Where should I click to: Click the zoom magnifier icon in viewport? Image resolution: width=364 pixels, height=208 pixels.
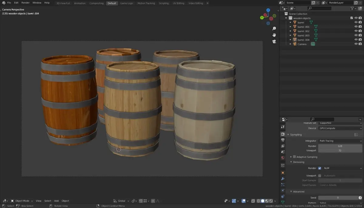coord(274,28)
